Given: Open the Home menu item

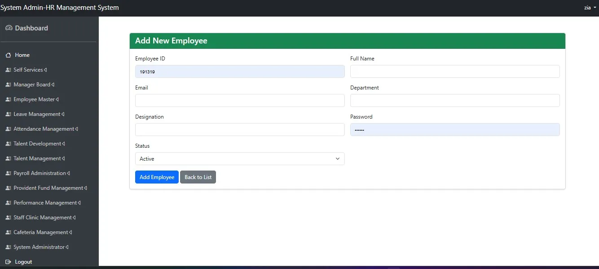Looking at the screenshot, I should click(22, 55).
